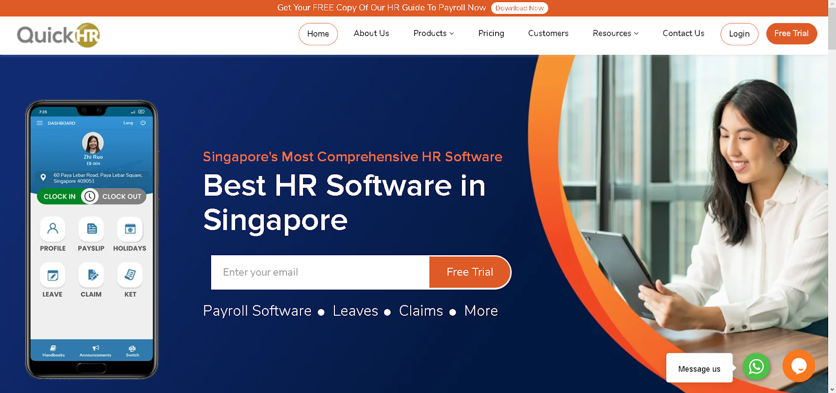Open the Contact Us page
Image resolution: width=836 pixels, height=393 pixels.
[x=683, y=33]
